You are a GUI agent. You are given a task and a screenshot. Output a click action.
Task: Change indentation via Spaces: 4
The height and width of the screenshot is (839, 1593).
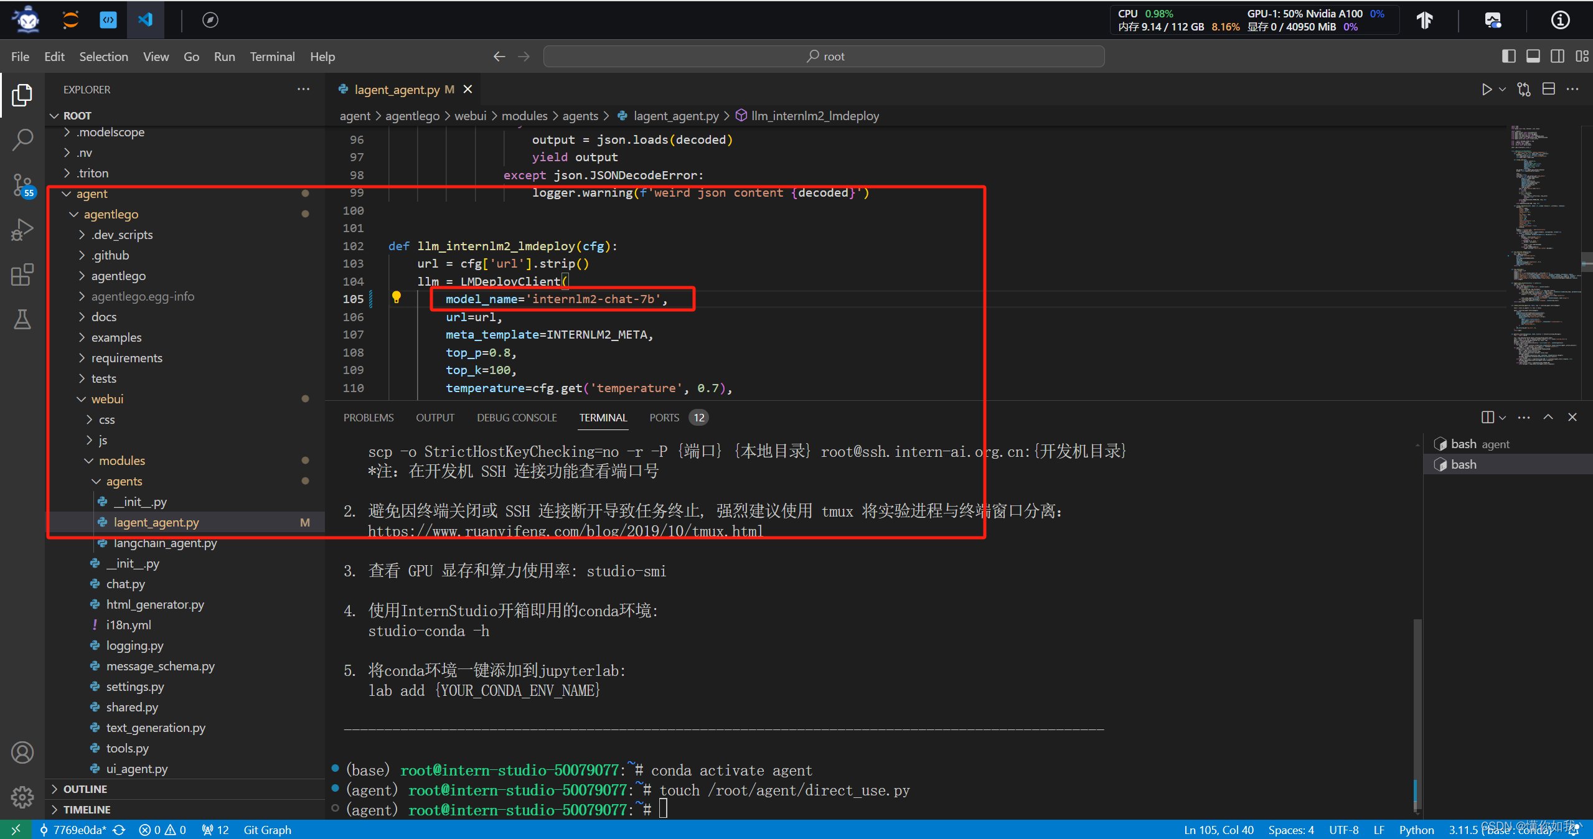coord(1291,830)
